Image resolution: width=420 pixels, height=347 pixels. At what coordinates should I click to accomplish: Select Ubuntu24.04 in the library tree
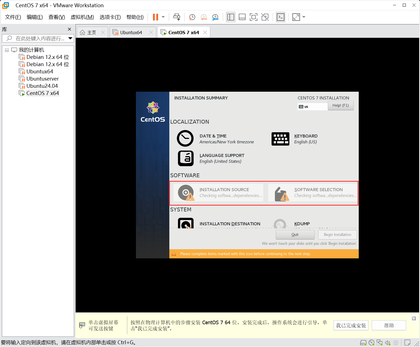coord(42,86)
